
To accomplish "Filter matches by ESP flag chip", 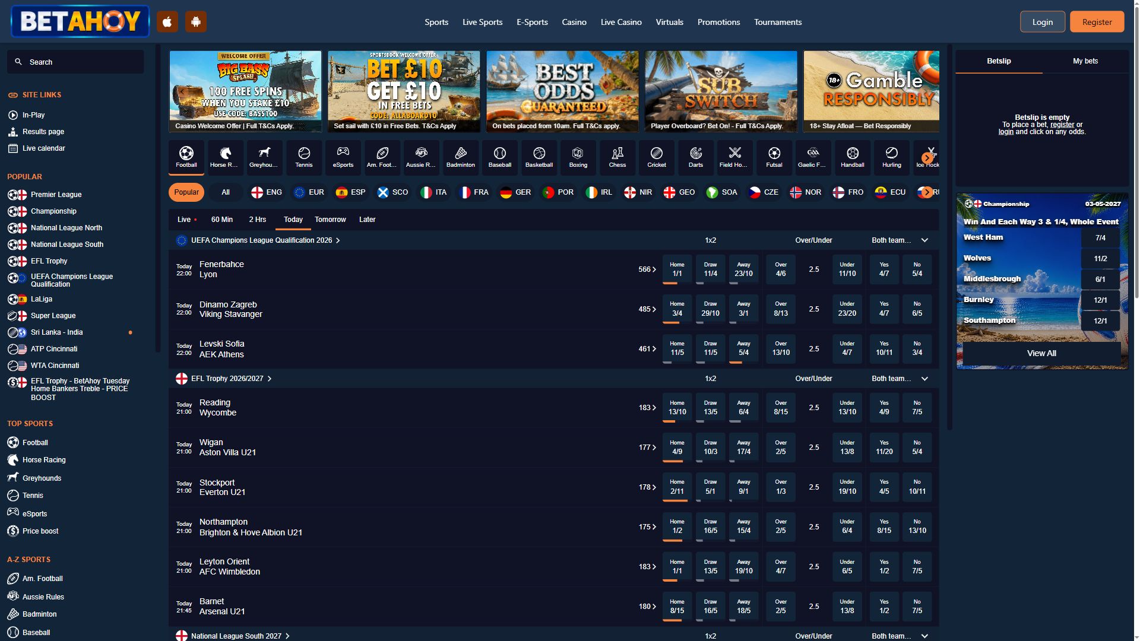I will pyautogui.click(x=350, y=192).
